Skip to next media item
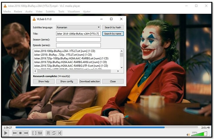Image resolution: width=214 pixels, height=139 pixels. [26, 133]
